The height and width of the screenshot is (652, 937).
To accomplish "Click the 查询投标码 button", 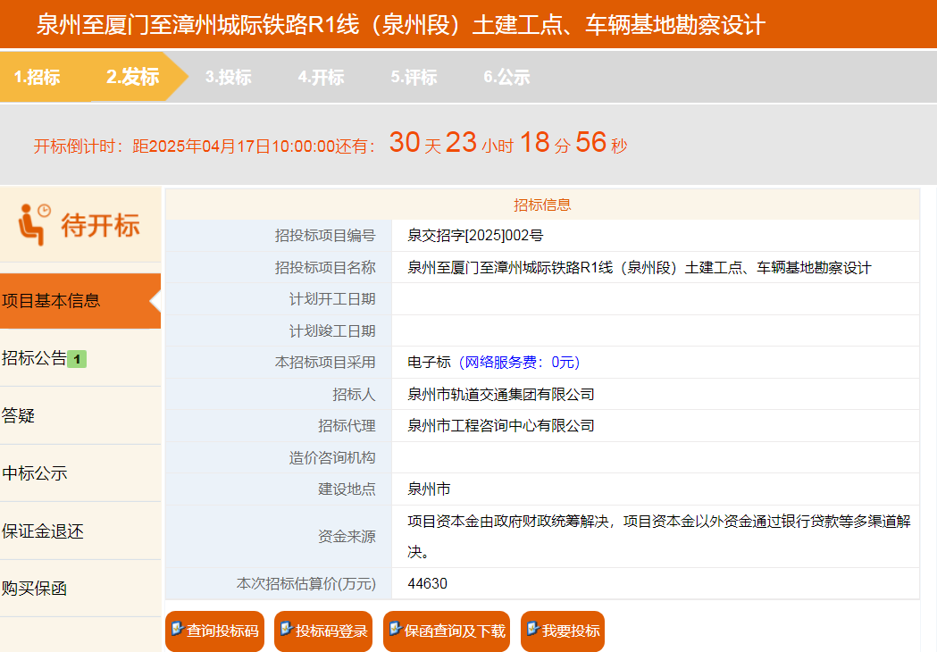I will [x=214, y=631].
